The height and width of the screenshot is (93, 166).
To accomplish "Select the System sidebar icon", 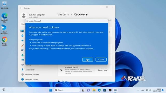I will [x=23, y=31].
